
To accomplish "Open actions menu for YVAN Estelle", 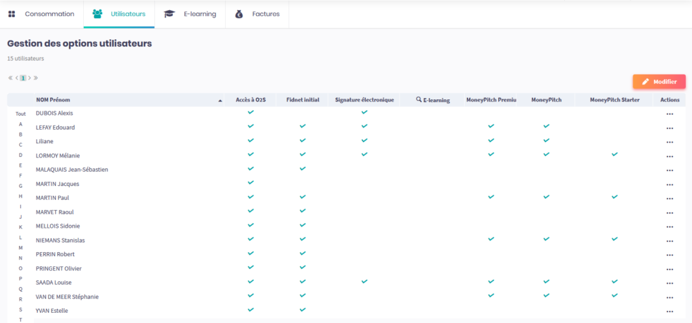I will click(669, 312).
